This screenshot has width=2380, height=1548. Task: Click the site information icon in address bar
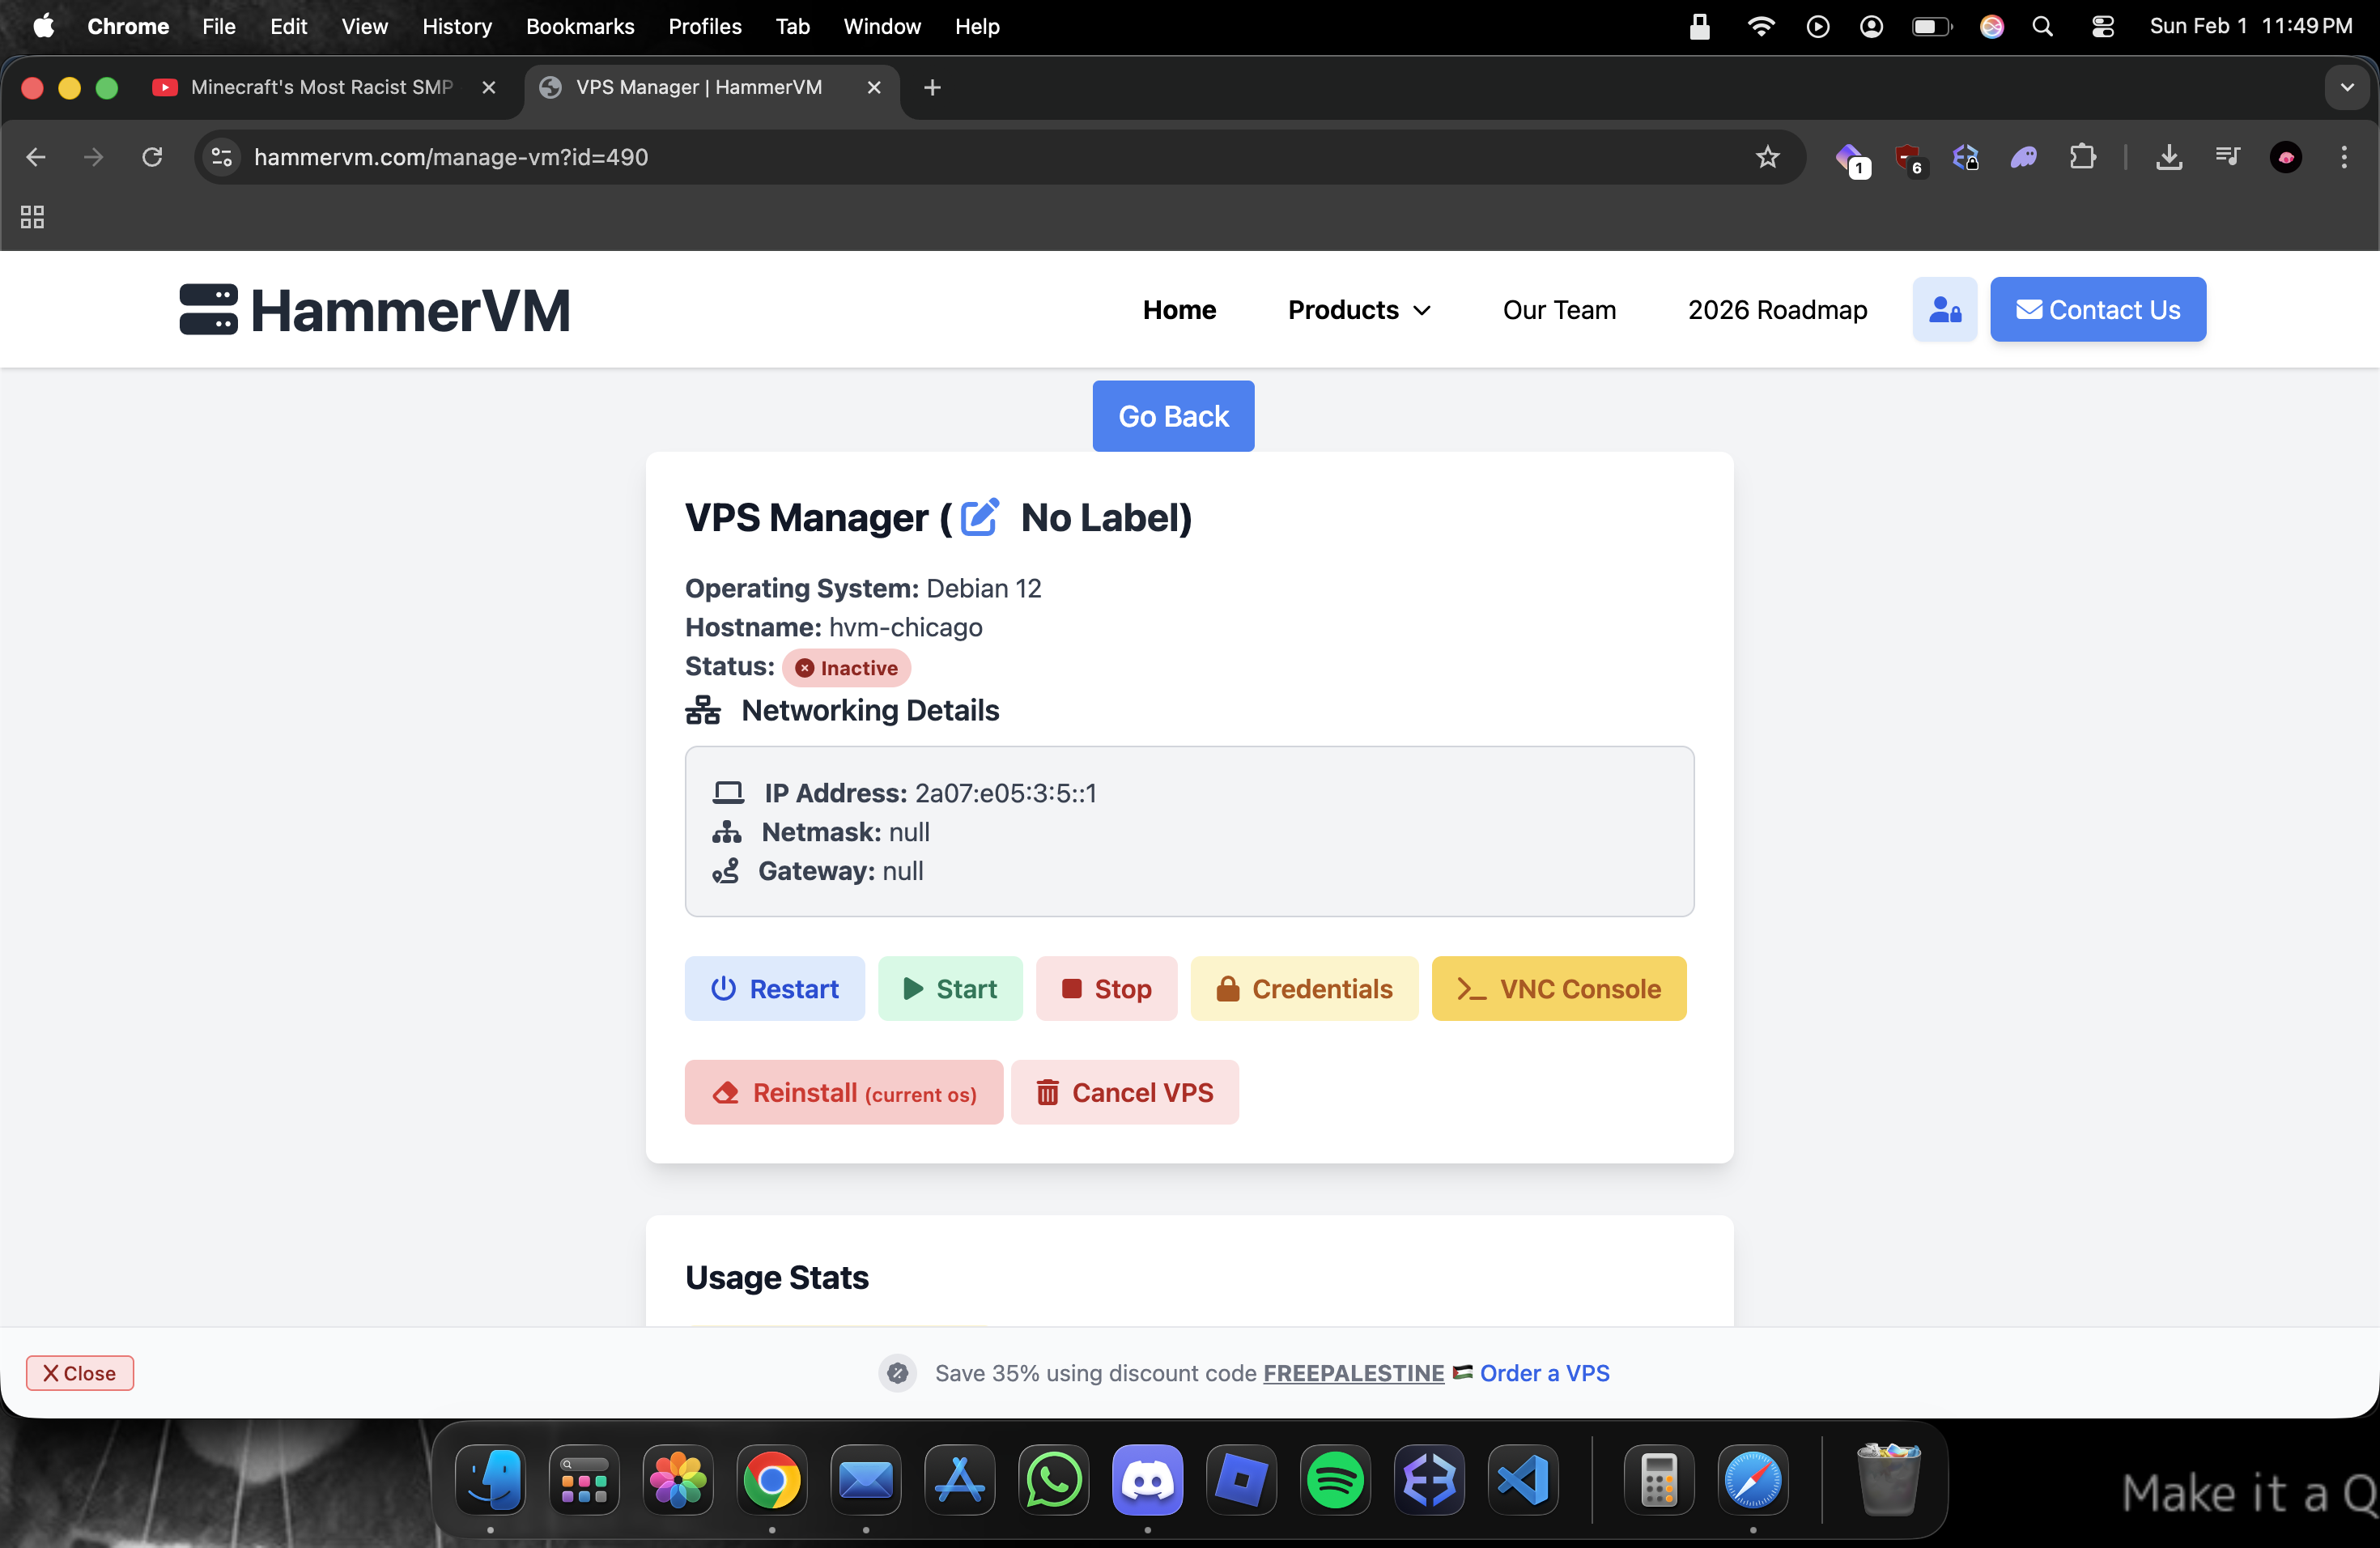tap(222, 157)
